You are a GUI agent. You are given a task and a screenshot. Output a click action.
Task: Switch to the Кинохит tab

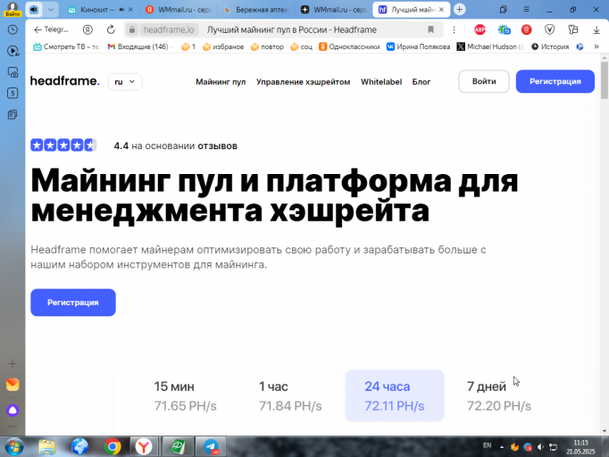[97, 10]
